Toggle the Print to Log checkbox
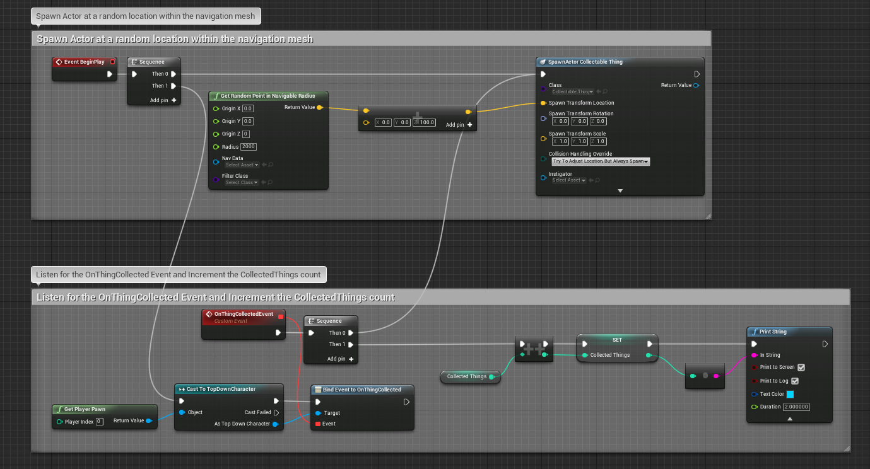 tap(795, 381)
